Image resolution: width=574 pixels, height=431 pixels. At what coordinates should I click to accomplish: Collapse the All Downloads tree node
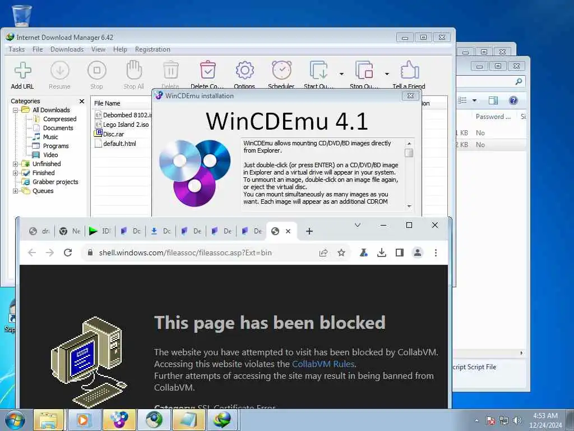pyautogui.click(x=15, y=110)
